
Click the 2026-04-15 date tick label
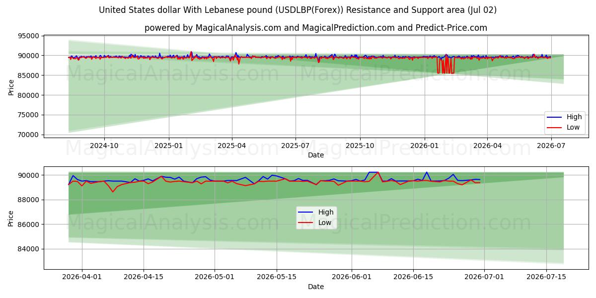[x=144, y=277]
